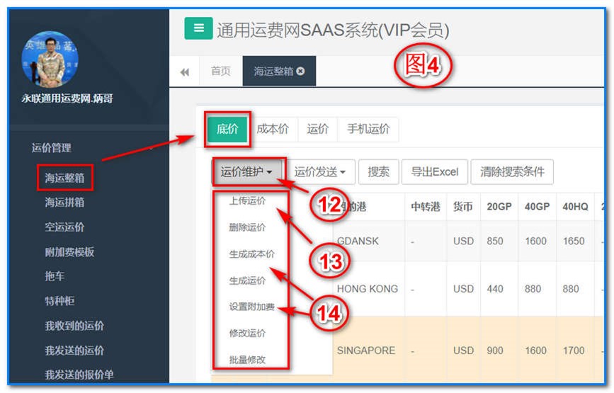Click the double-left arrow tab scroller
The image size is (614, 393).
click(x=184, y=72)
